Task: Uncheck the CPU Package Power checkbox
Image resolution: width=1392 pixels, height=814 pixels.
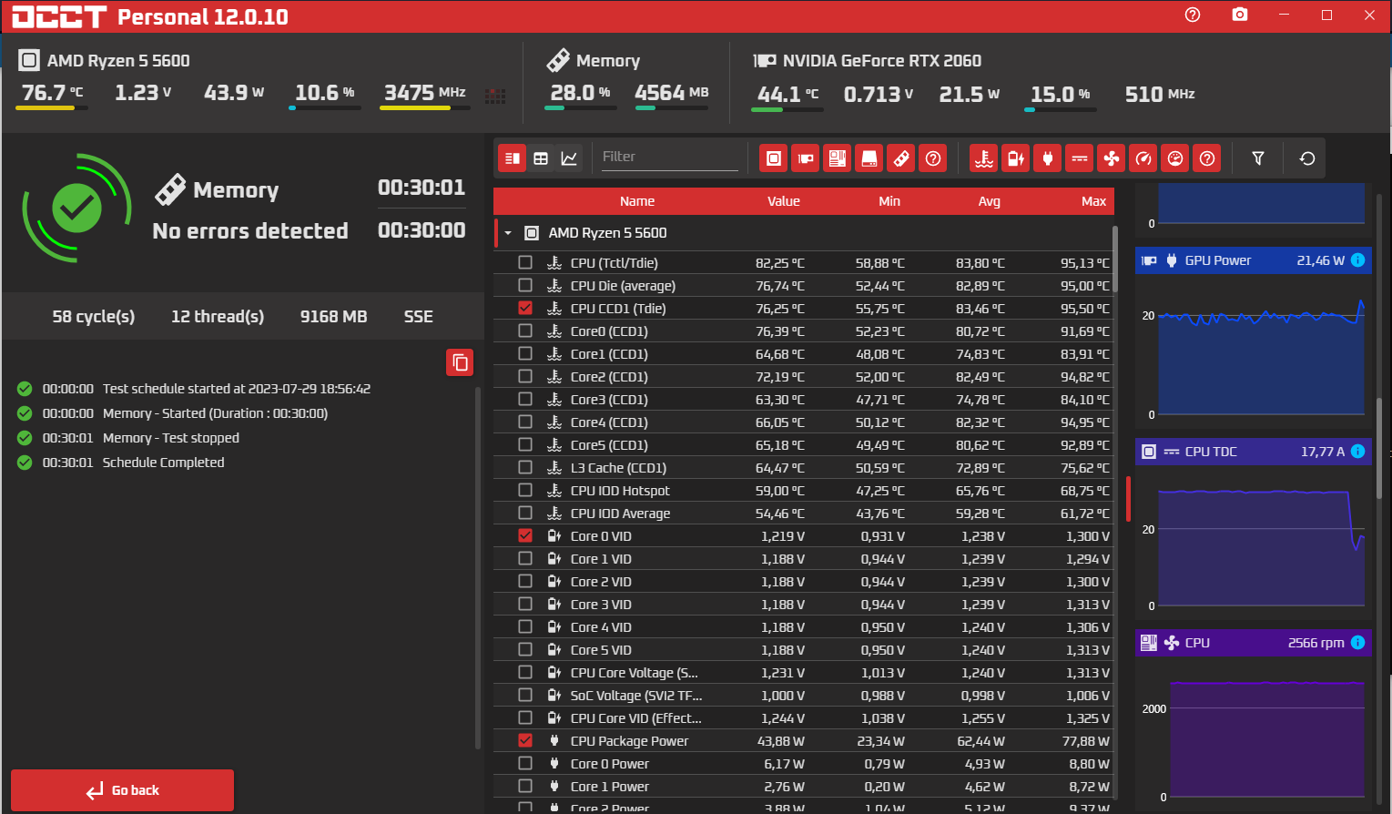Action: [x=525, y=740]
